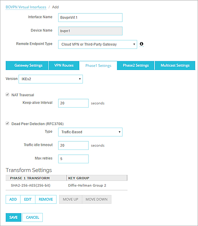Click the Diffie-Hellman Group 2 cell
The height and width of the screenshot is (226, 198).
click(x=87, y=186)
